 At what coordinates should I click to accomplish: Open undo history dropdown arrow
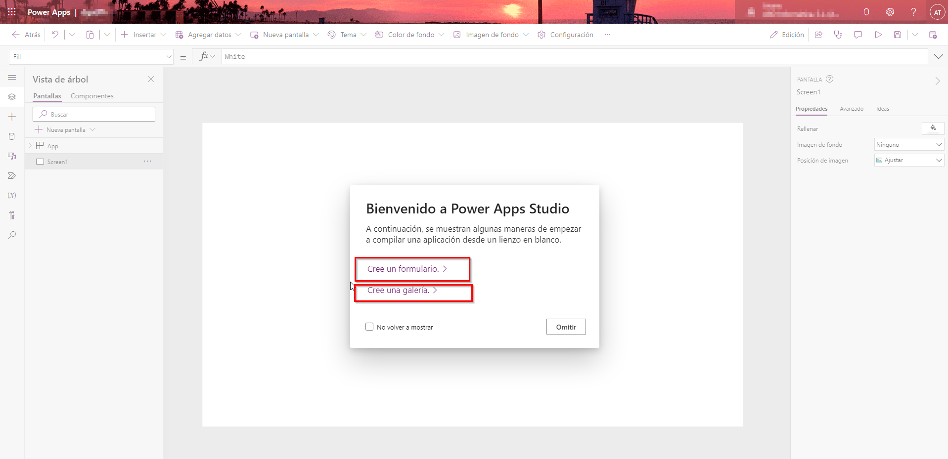point(72,35)
